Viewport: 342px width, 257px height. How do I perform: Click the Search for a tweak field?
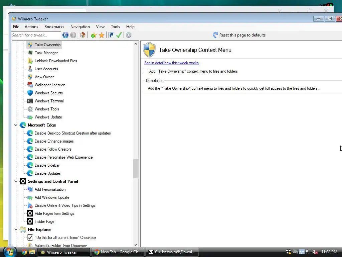point(36,35)
